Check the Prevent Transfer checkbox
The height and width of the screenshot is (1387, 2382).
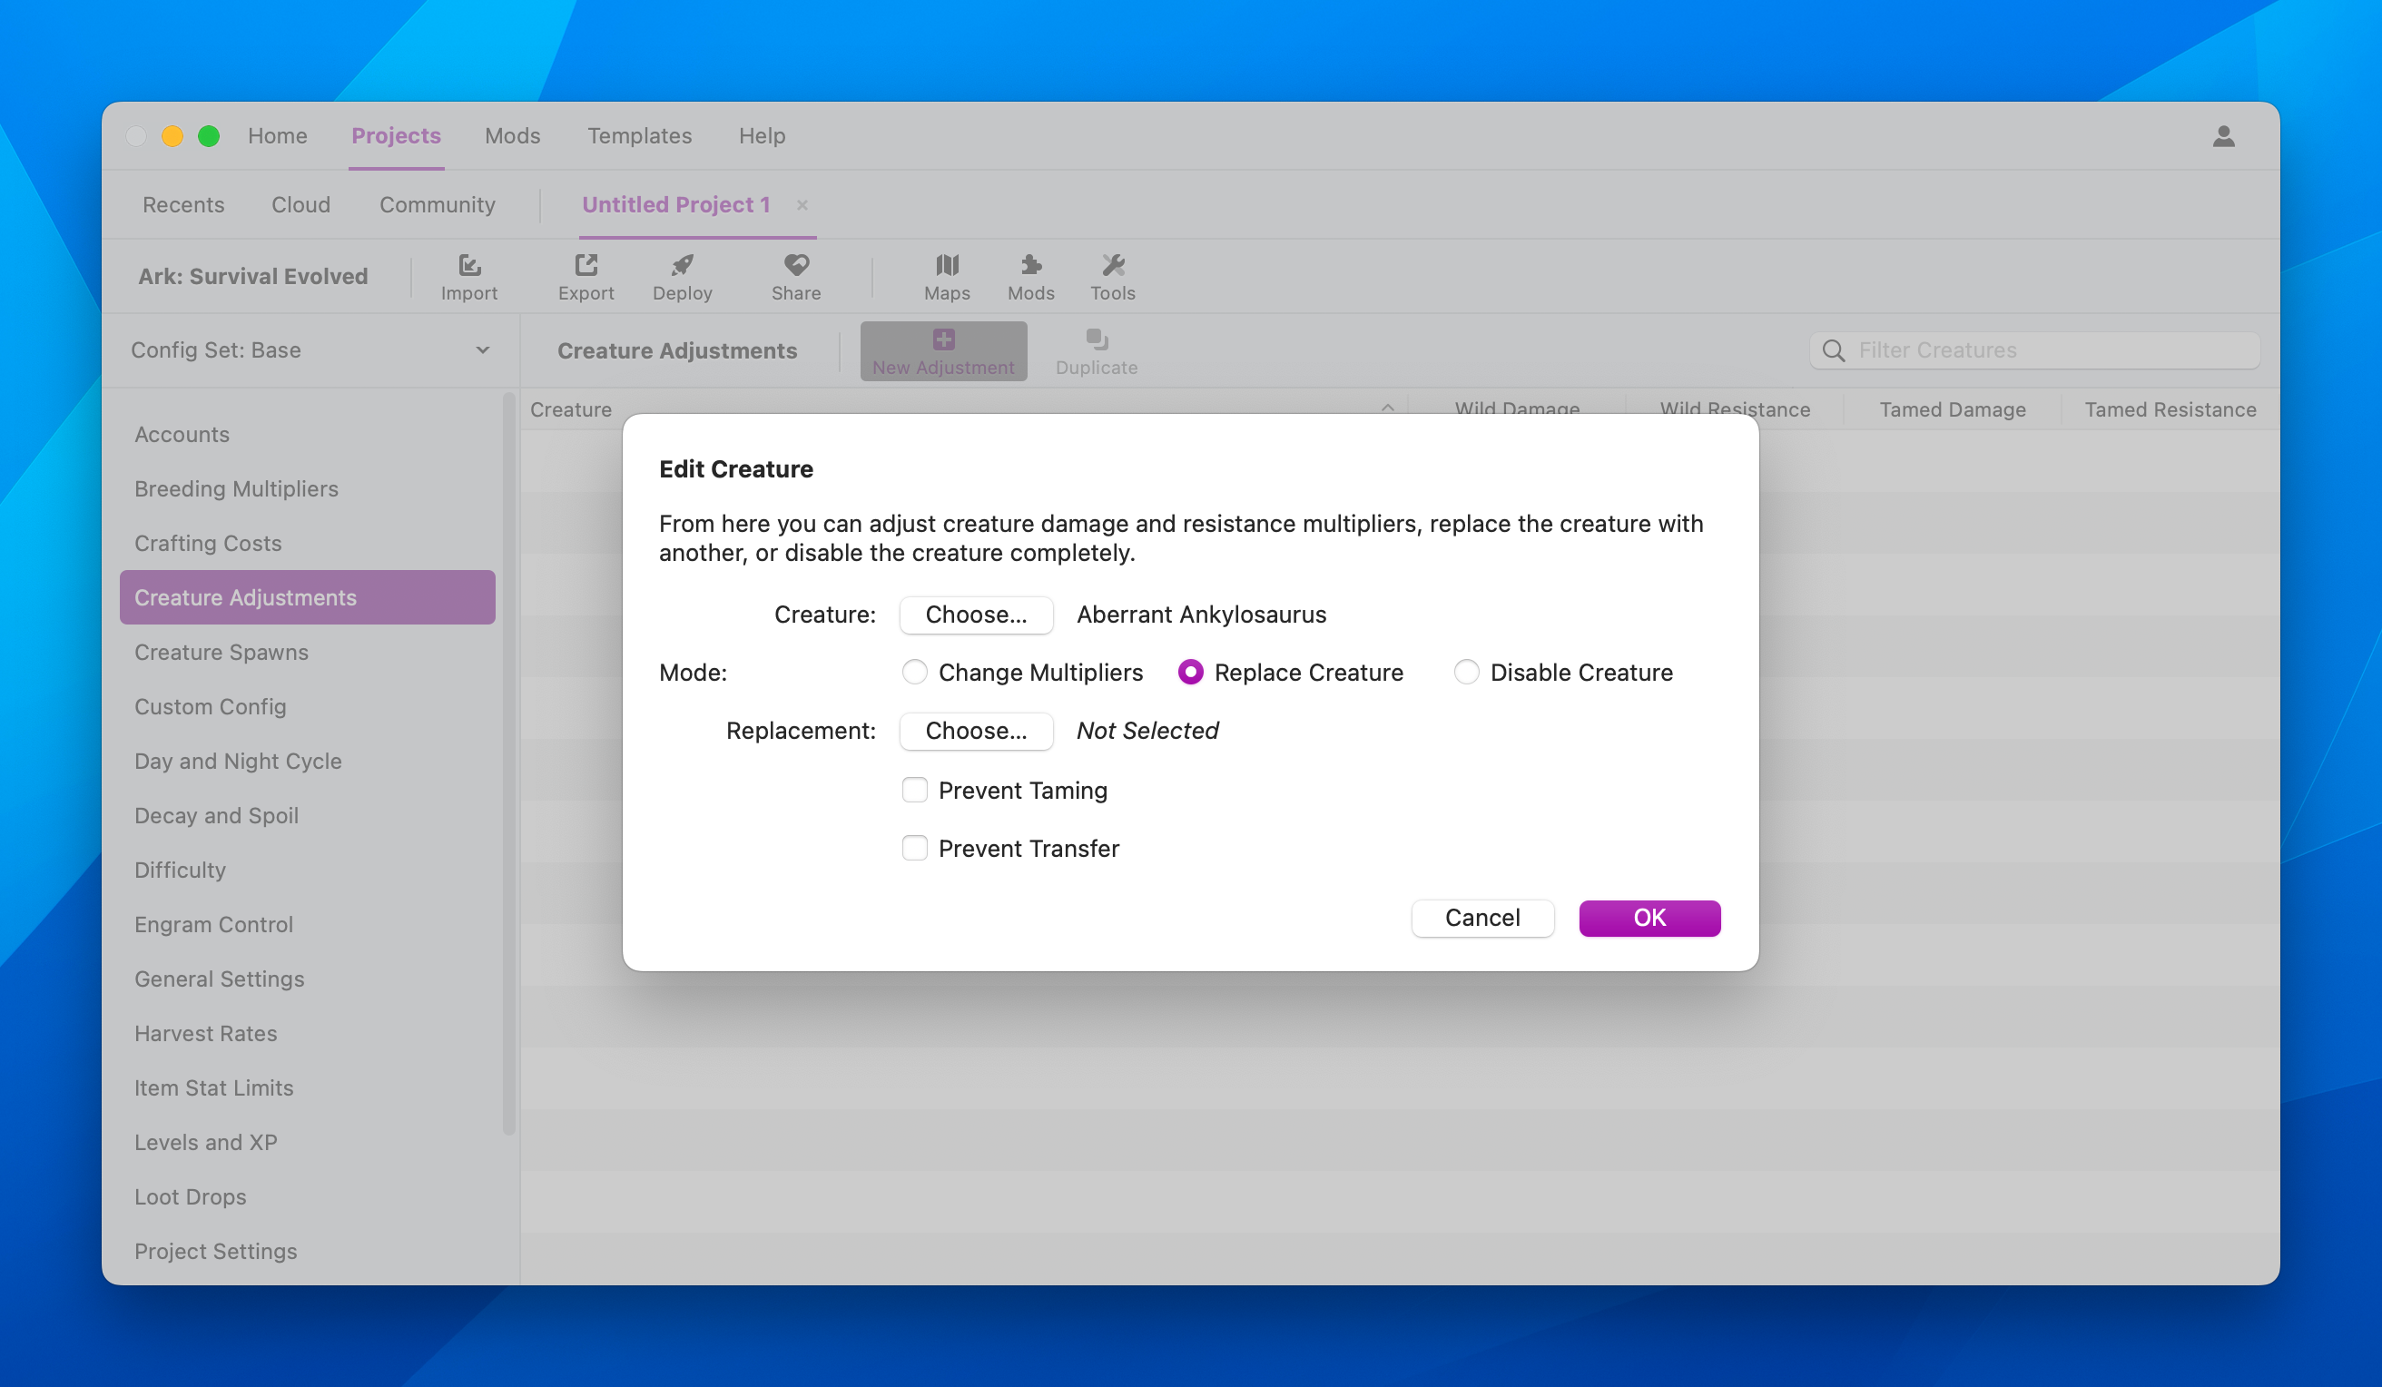coord(914,848)
